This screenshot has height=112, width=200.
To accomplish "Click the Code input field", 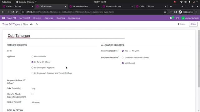I will pos(64,51).
